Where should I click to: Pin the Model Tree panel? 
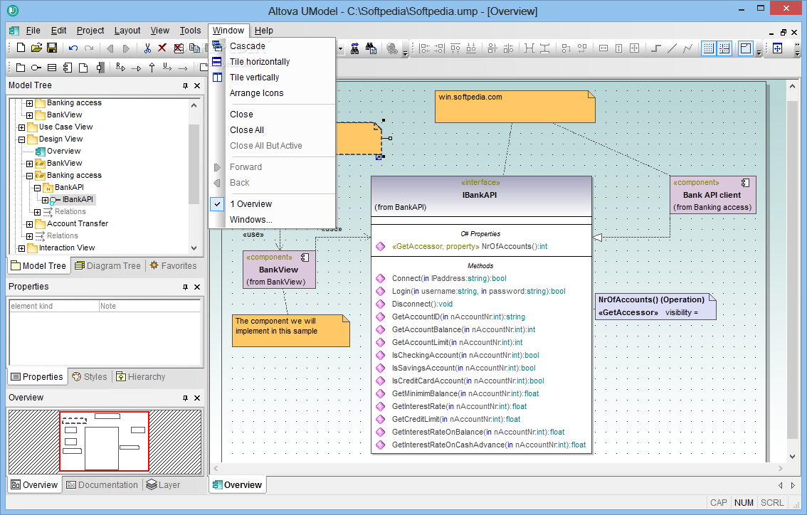tap(185, 86)
